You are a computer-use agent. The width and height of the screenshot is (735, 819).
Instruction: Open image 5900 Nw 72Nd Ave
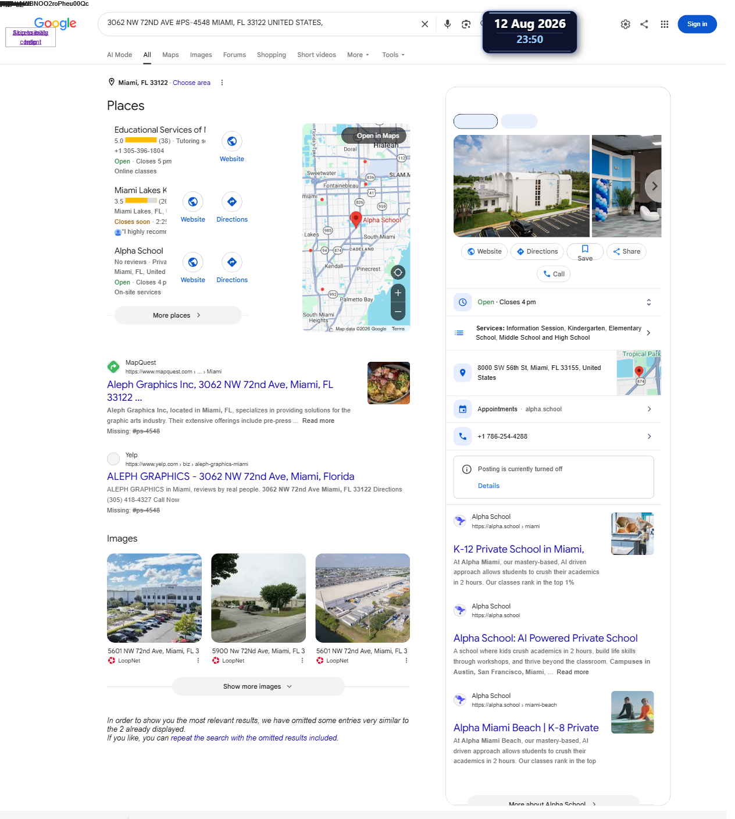(258, 598)
